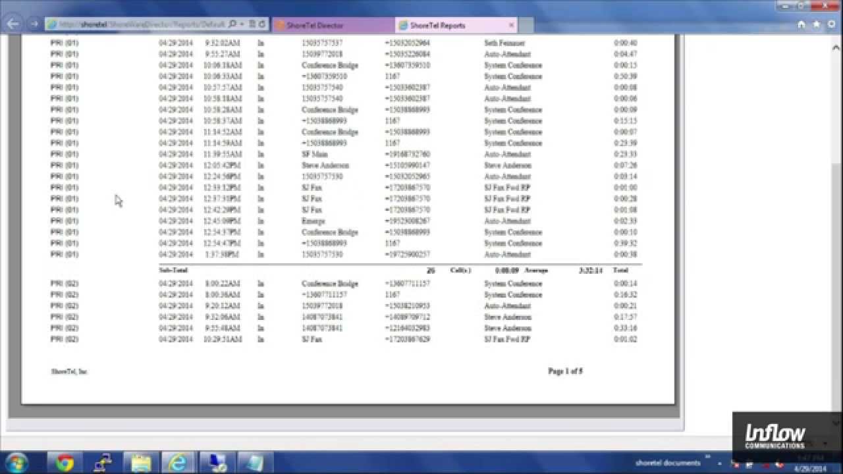843x474 pixels.
Task: Open the network connection taskbar icon
Action: 103,463
